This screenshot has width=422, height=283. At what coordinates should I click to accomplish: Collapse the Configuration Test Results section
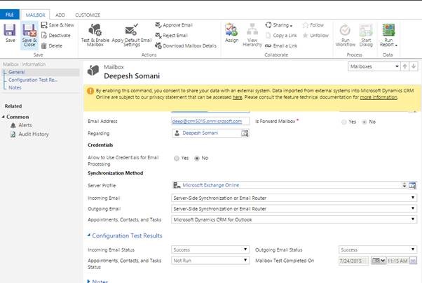88,236
